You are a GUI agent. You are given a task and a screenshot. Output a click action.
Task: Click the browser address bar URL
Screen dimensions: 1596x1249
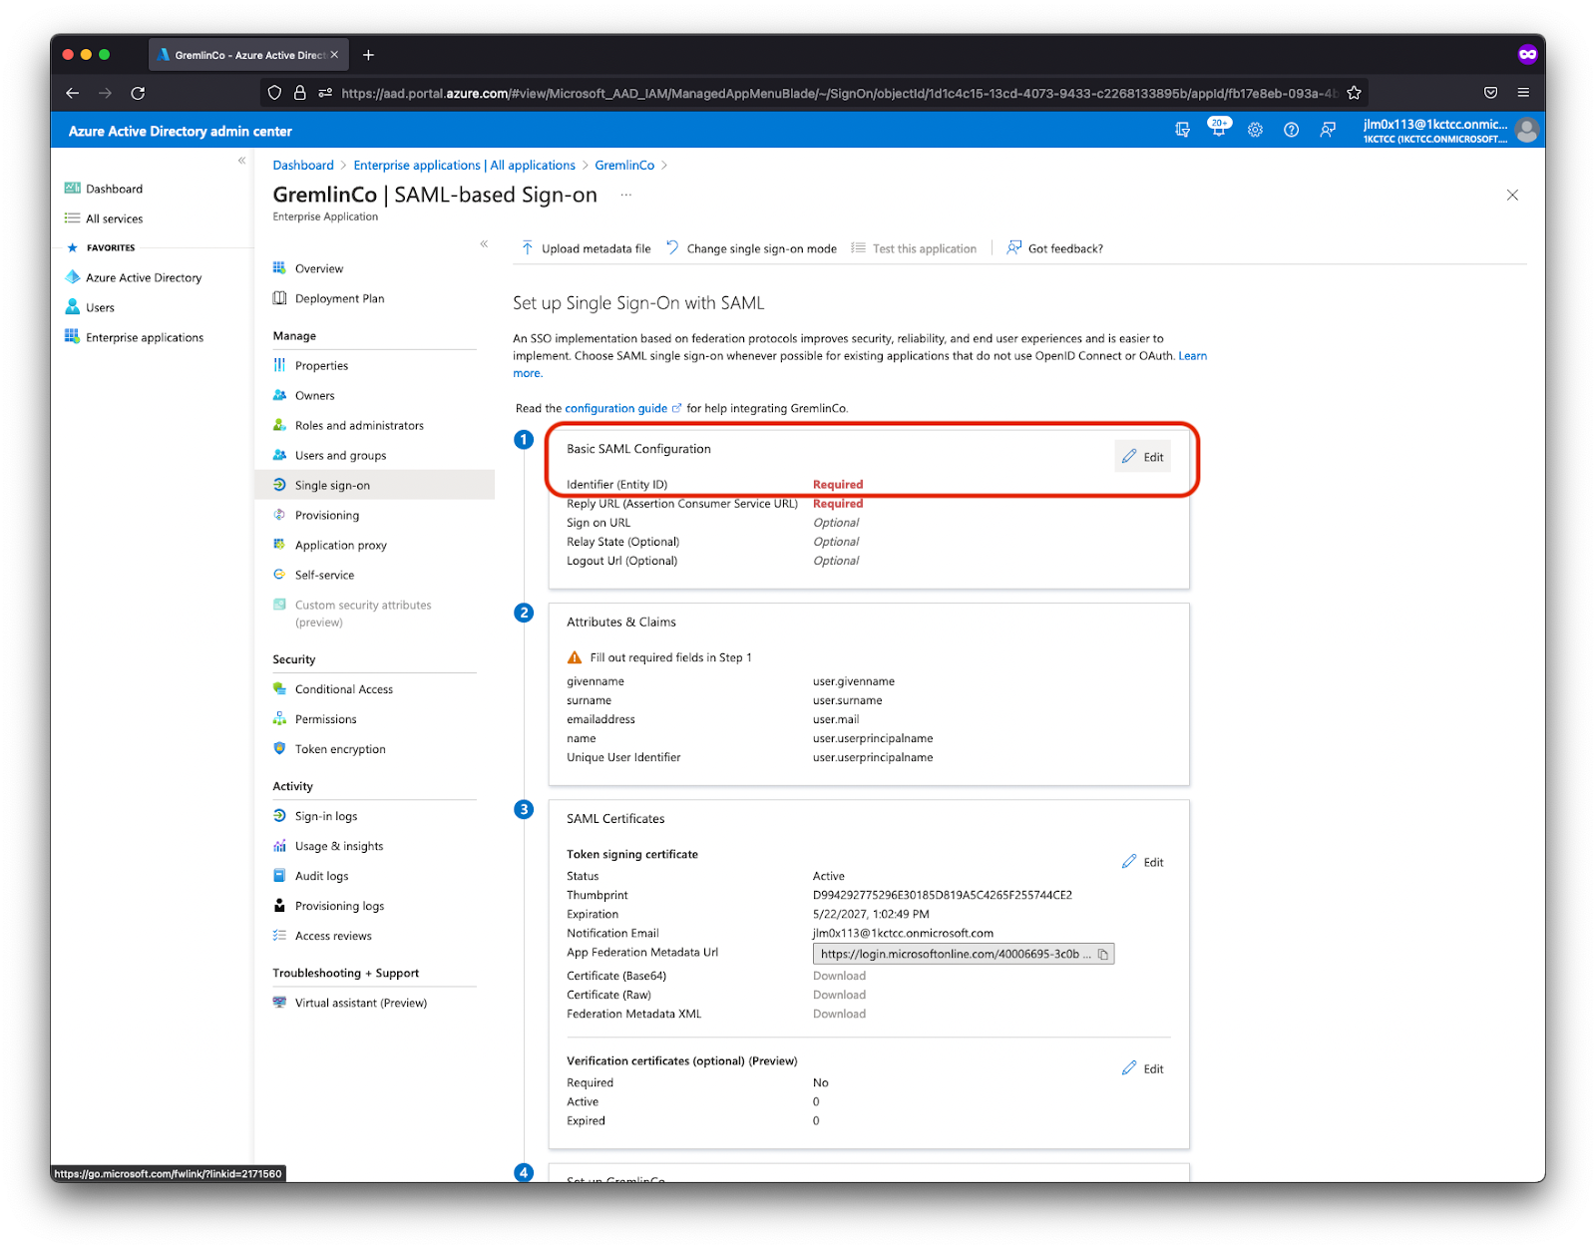[838, 93]
